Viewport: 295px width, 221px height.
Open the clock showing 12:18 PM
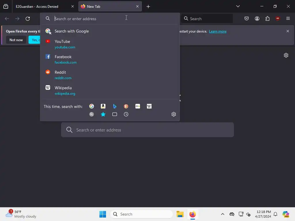click(263, 214)
